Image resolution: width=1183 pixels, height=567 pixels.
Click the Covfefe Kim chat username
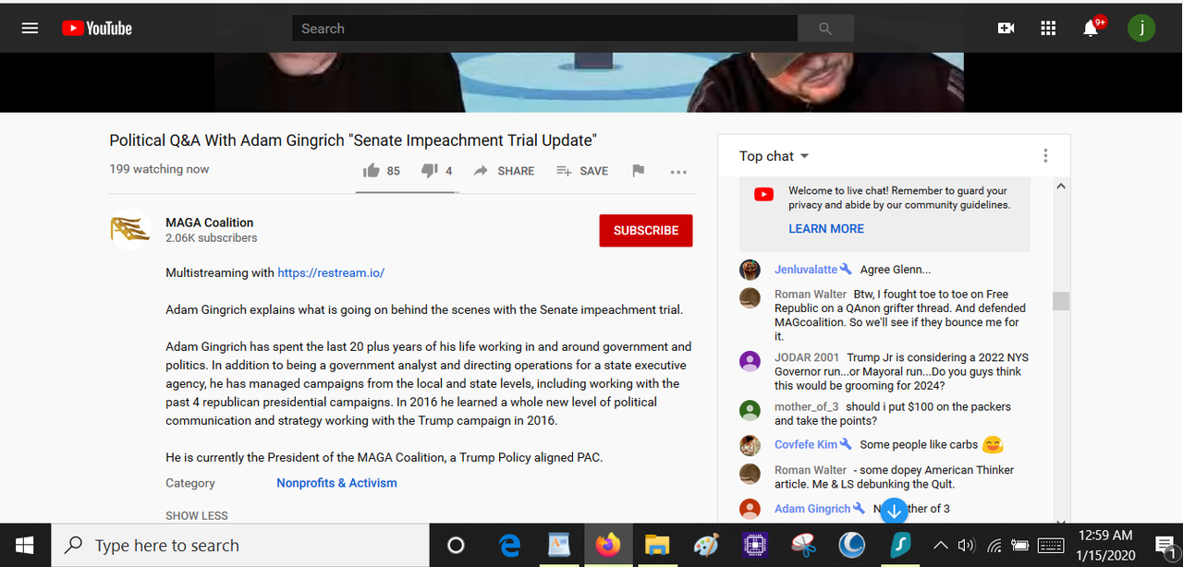(806, 445)
